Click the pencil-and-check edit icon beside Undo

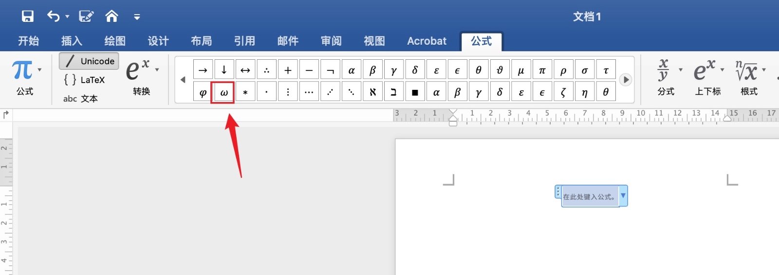tap(86, 17)
